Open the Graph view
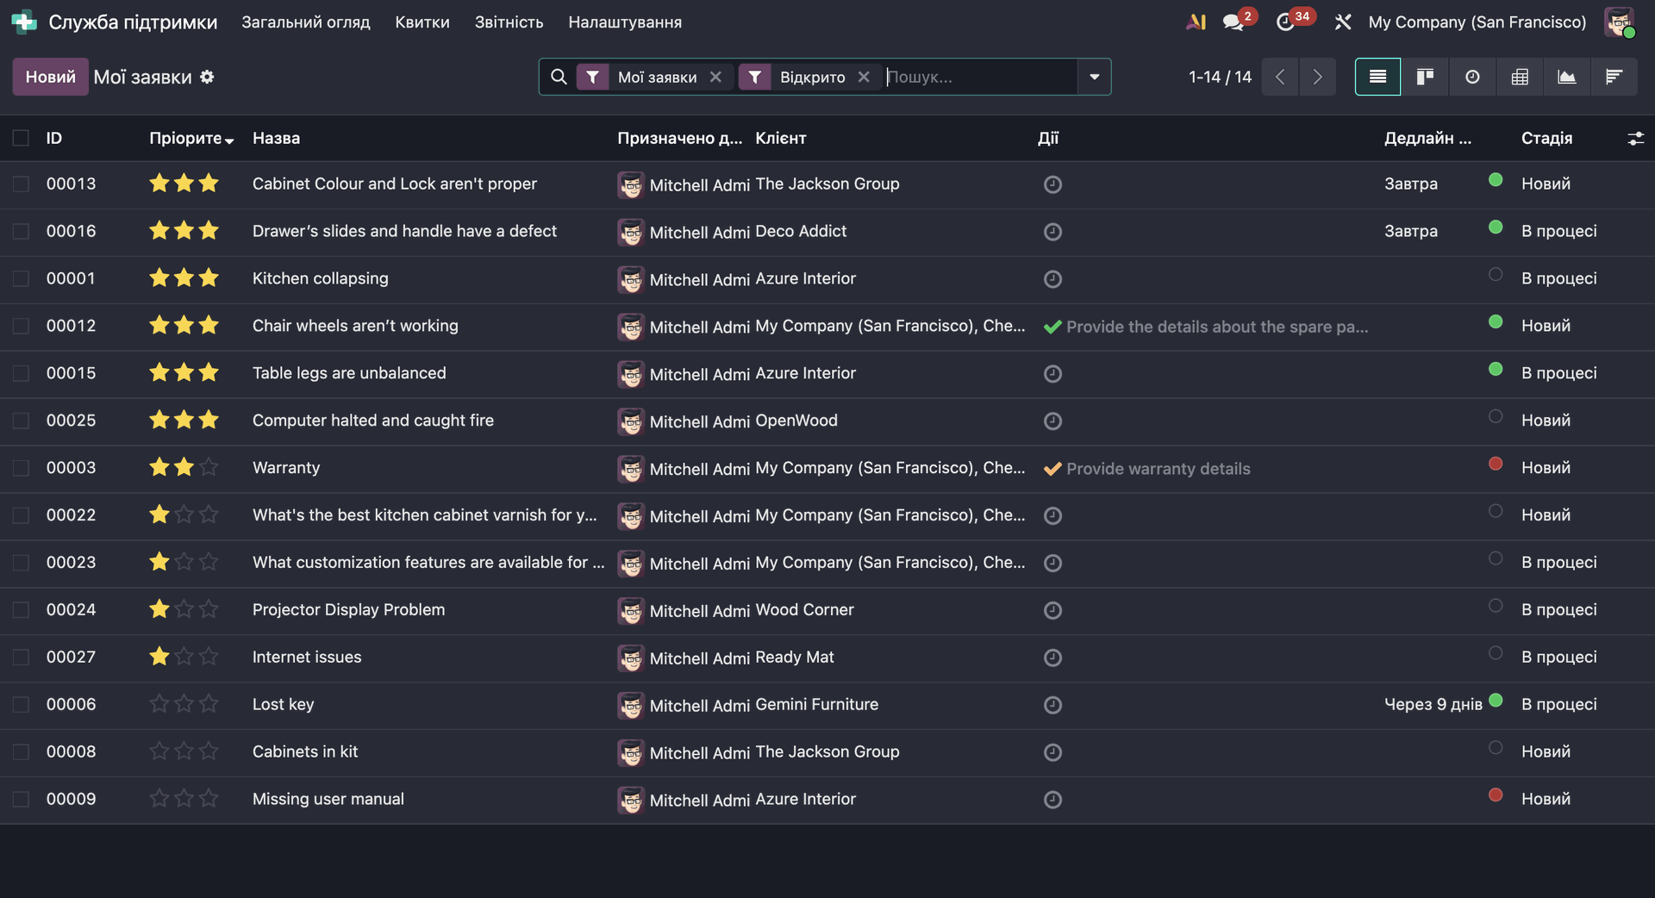This screenshot has width=1655, height=898. (x=1566, y=77)
